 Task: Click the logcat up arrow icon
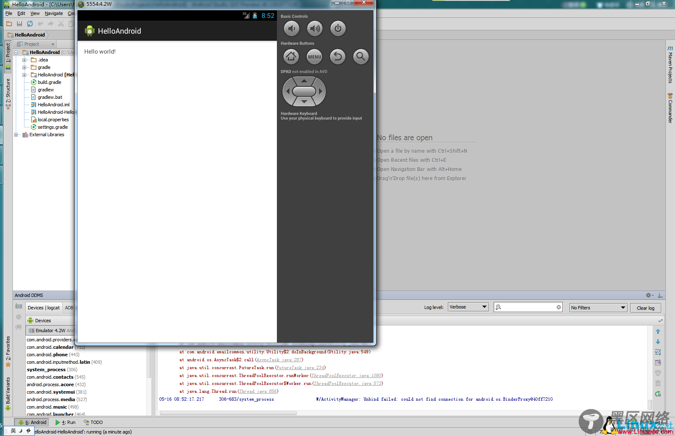658,331
